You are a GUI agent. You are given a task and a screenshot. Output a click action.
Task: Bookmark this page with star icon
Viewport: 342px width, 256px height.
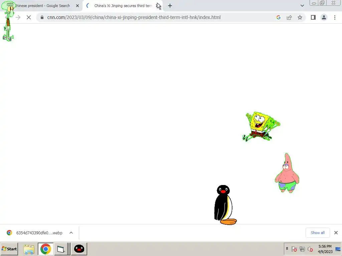coord(300,17)
